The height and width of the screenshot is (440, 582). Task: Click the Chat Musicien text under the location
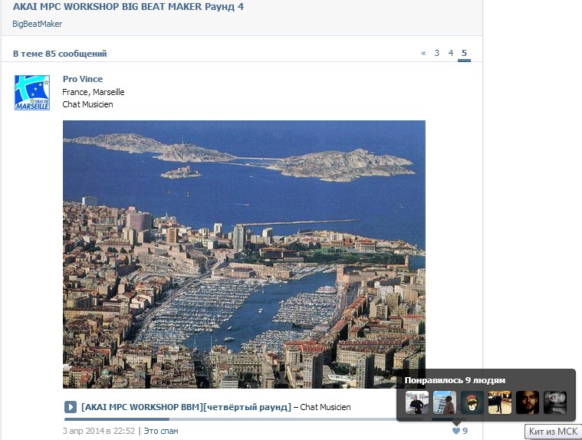[87, 104]
